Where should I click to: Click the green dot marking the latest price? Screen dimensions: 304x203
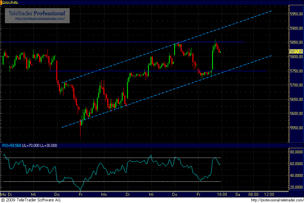point(220,52)
